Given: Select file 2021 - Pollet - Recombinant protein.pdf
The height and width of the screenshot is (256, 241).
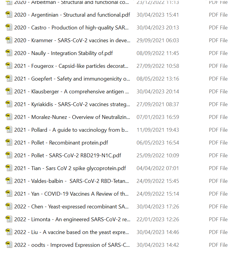Looking at the screenshot, I should (61, 143).
